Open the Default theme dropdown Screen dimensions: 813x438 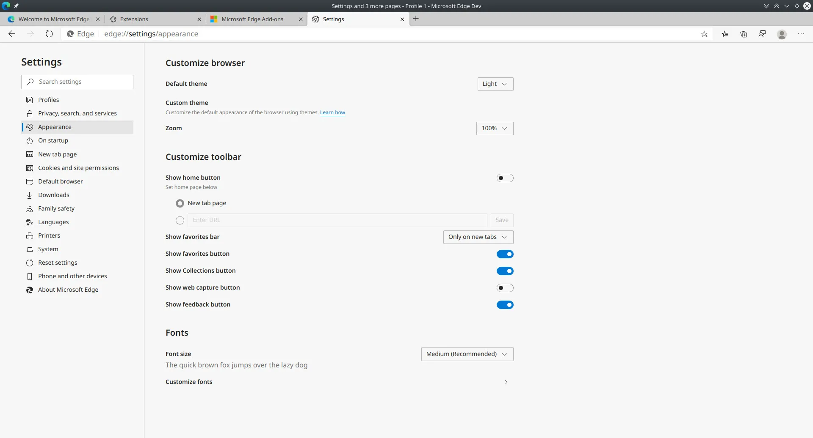pos(495,84)
